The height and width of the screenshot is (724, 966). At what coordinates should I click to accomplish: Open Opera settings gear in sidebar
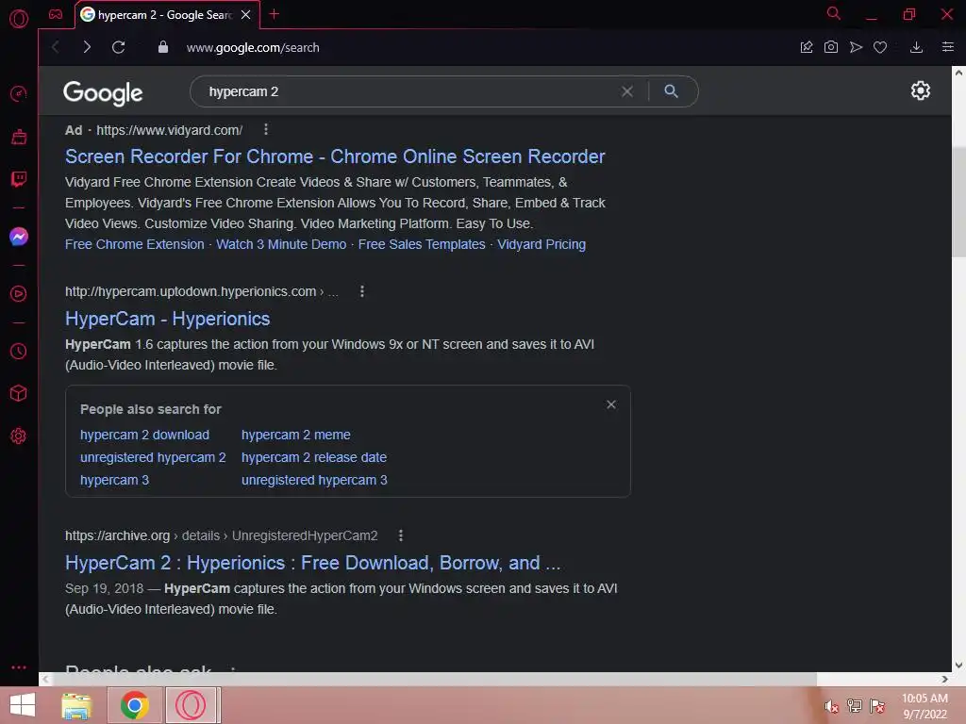[19, 436]
